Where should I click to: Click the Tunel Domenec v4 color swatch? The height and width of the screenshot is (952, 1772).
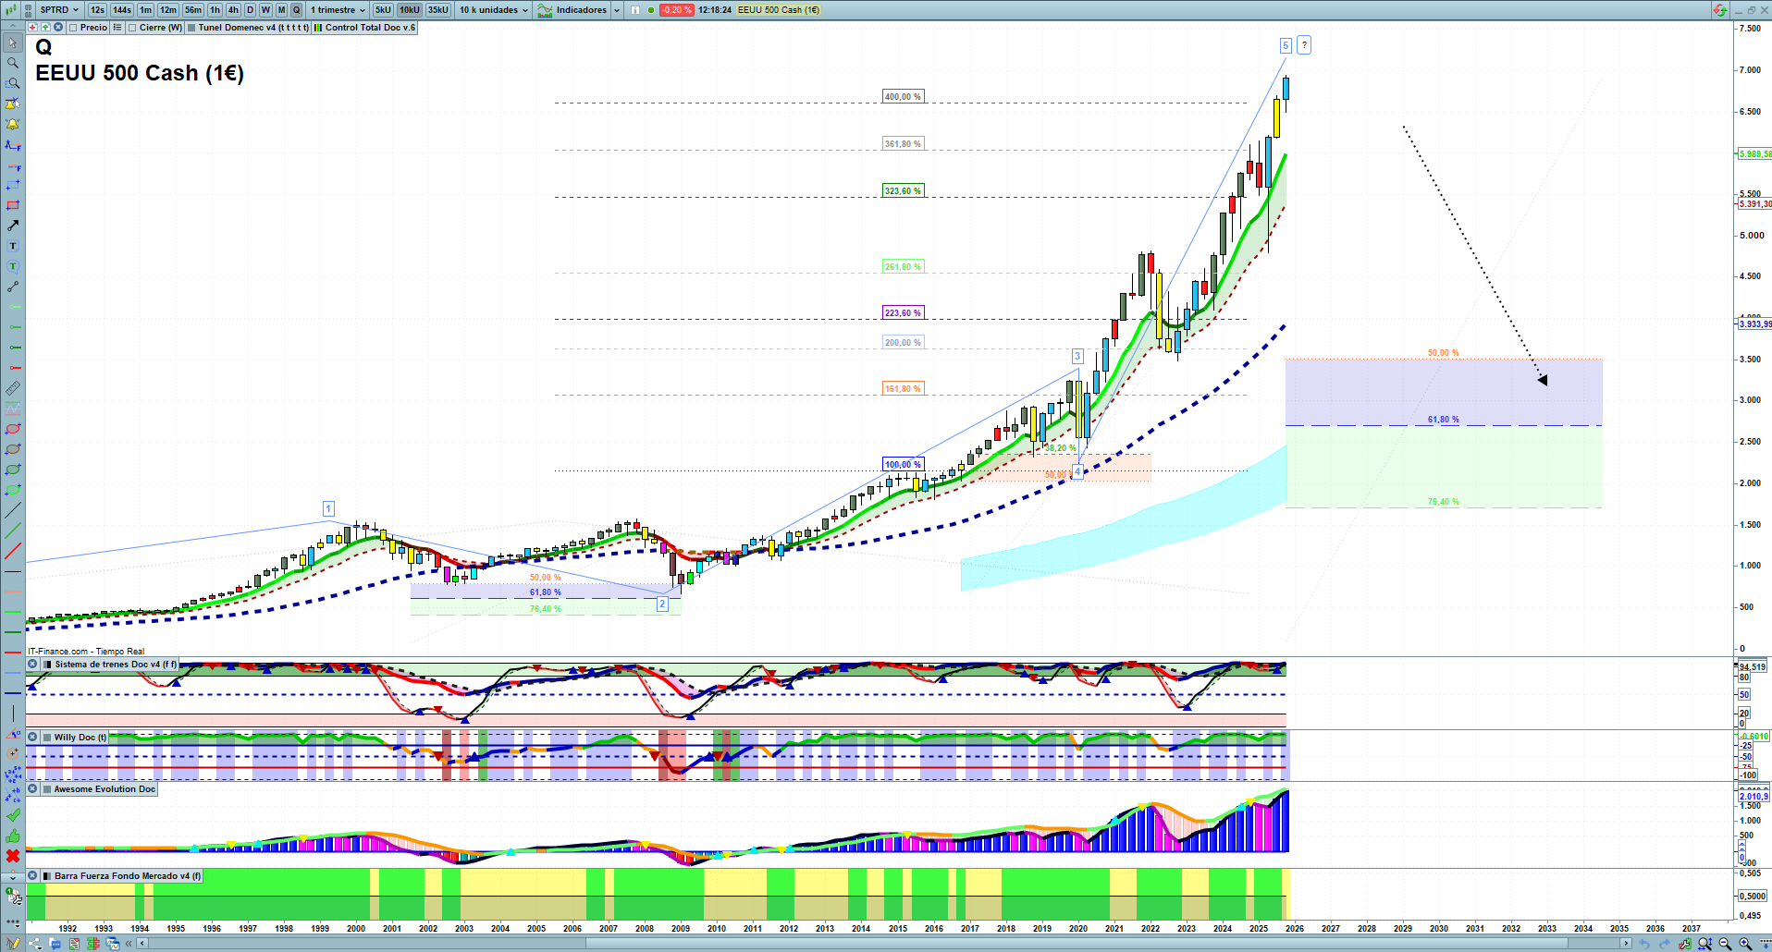click(191, 28)
